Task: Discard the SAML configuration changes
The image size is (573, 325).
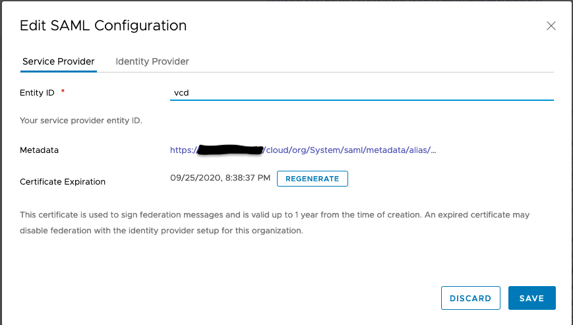Action: click(x=470, y=298)
